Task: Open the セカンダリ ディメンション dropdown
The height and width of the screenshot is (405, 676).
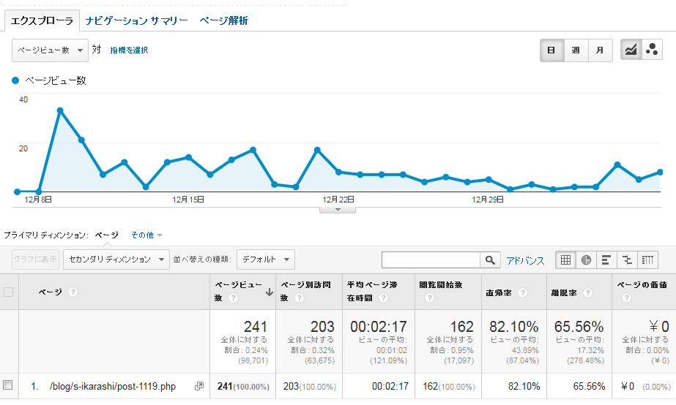Action: point(117,260)
